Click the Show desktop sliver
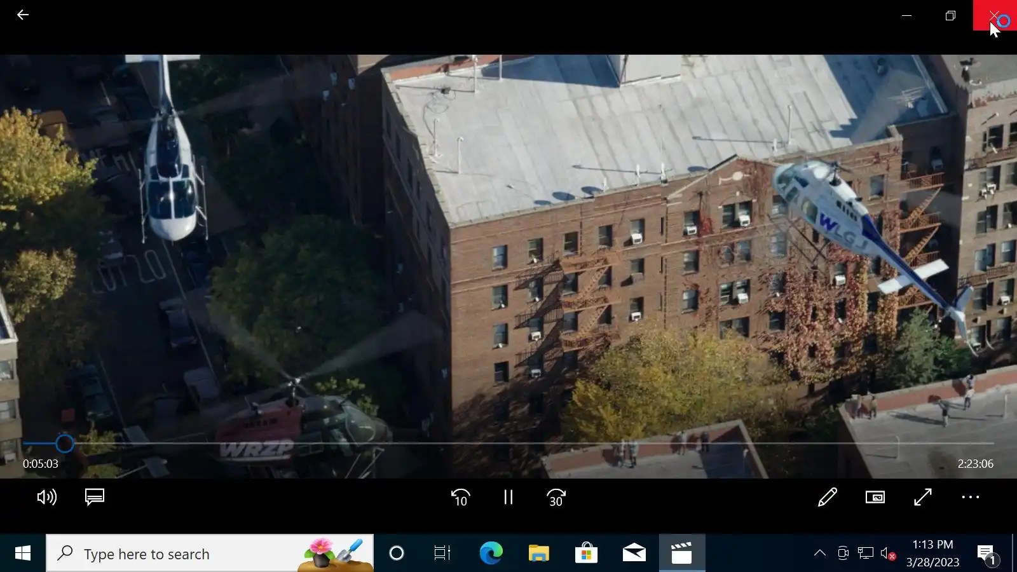The height and width of the screenshot is (572, 1017). point(1014,554)
